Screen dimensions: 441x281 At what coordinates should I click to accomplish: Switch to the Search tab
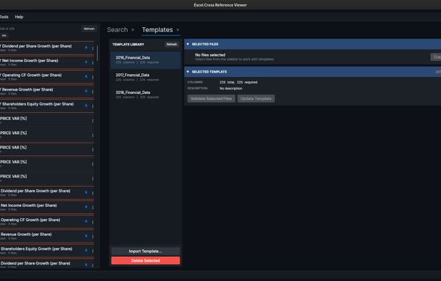117,30
